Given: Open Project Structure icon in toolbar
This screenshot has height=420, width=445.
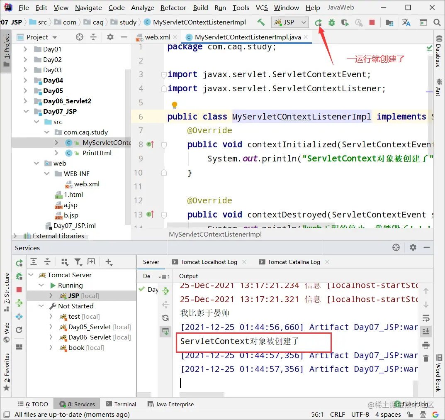Looking at the screenshot, I should pyautogui.click(x=389, y=22).
